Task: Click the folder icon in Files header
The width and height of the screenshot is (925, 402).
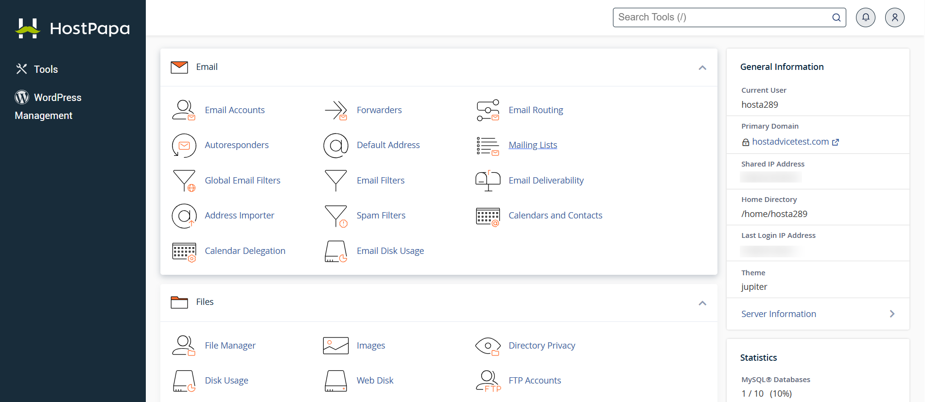Action: pos(179,302)
